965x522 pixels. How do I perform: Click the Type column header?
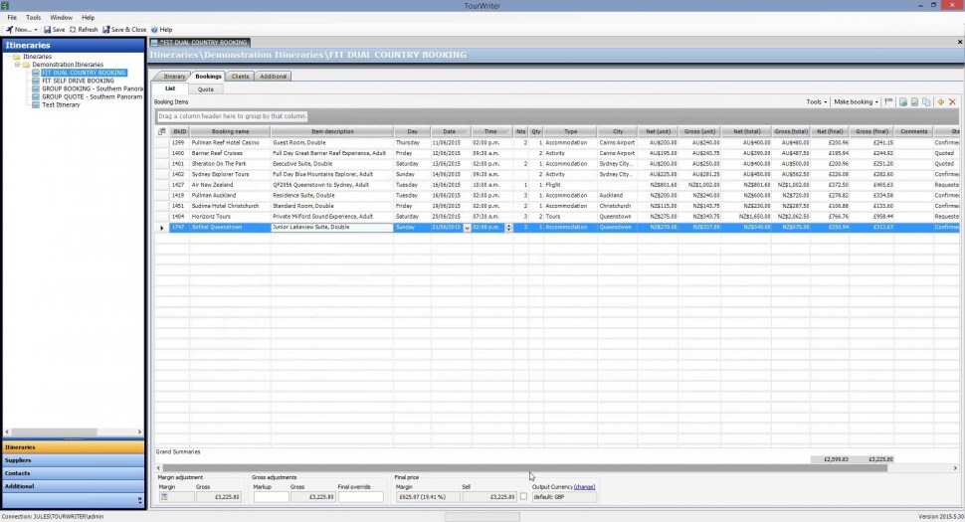tap(570, 131)
